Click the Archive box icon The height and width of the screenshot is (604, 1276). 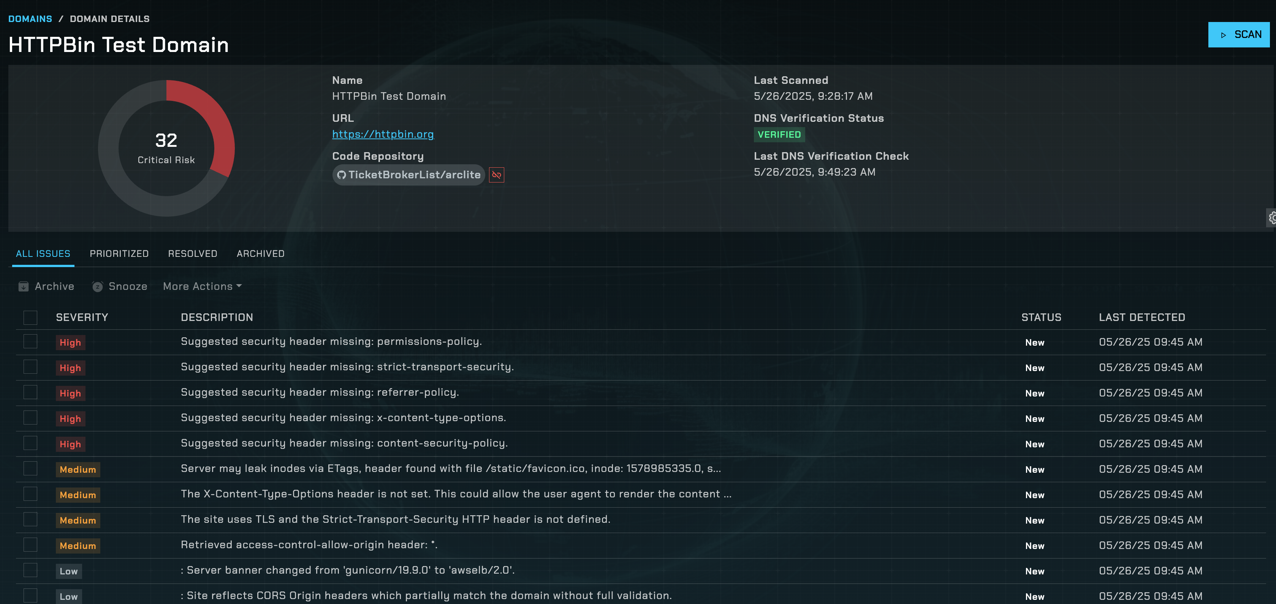tap(23, 286)
